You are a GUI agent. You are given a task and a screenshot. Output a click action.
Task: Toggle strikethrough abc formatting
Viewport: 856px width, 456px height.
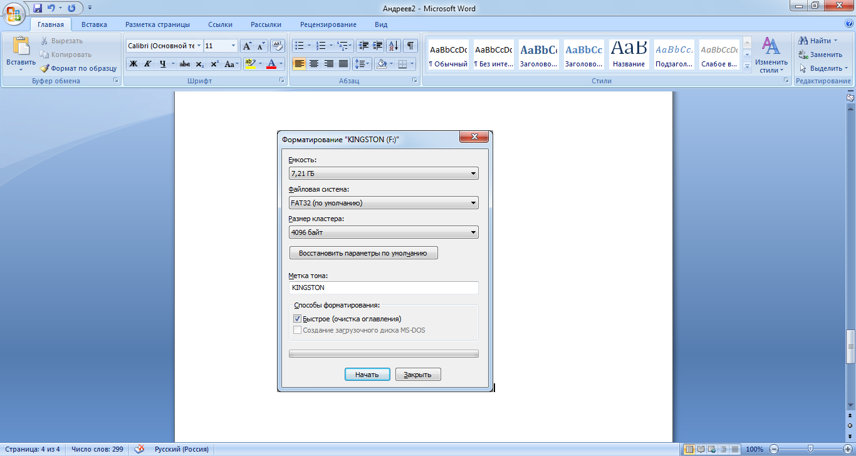coord(185,64)
